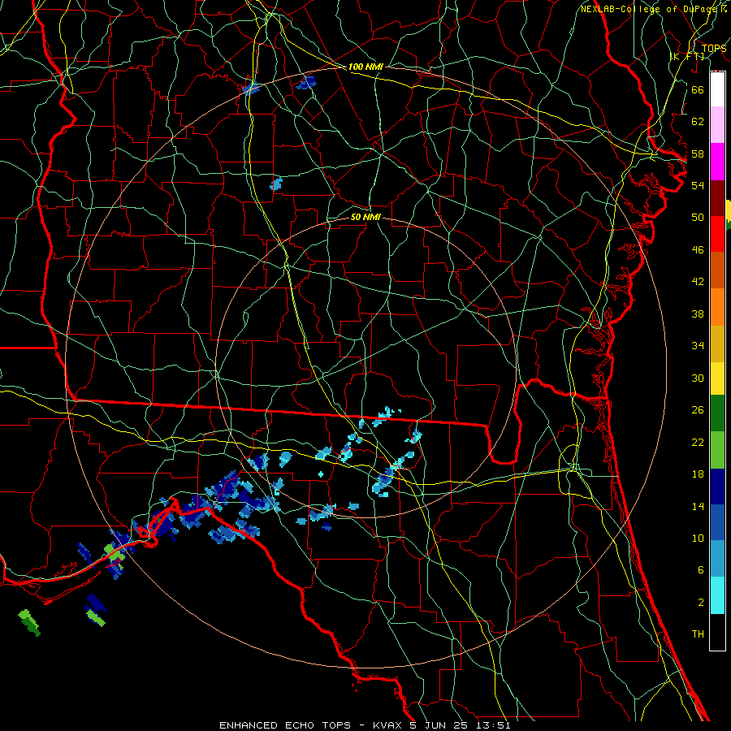Pick the magenta legend swatch
Viewport: 731px width, 731px height.
coord(717,162)
